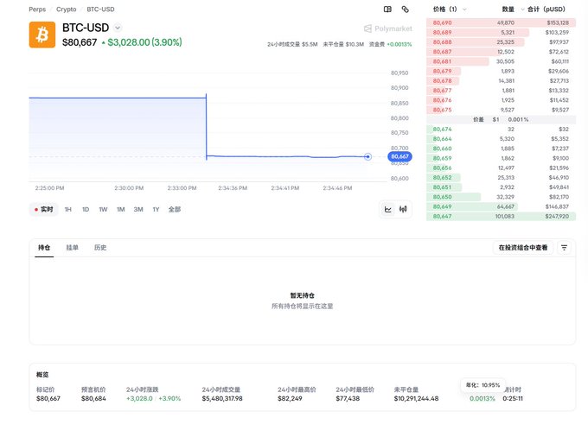Screen dimensions: 588x424
Task: Click ask price 80,687 in order book
Action: (x=442, y=52)
